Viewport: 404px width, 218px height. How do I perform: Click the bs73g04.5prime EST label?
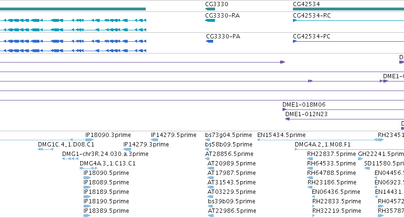(228, 135)
